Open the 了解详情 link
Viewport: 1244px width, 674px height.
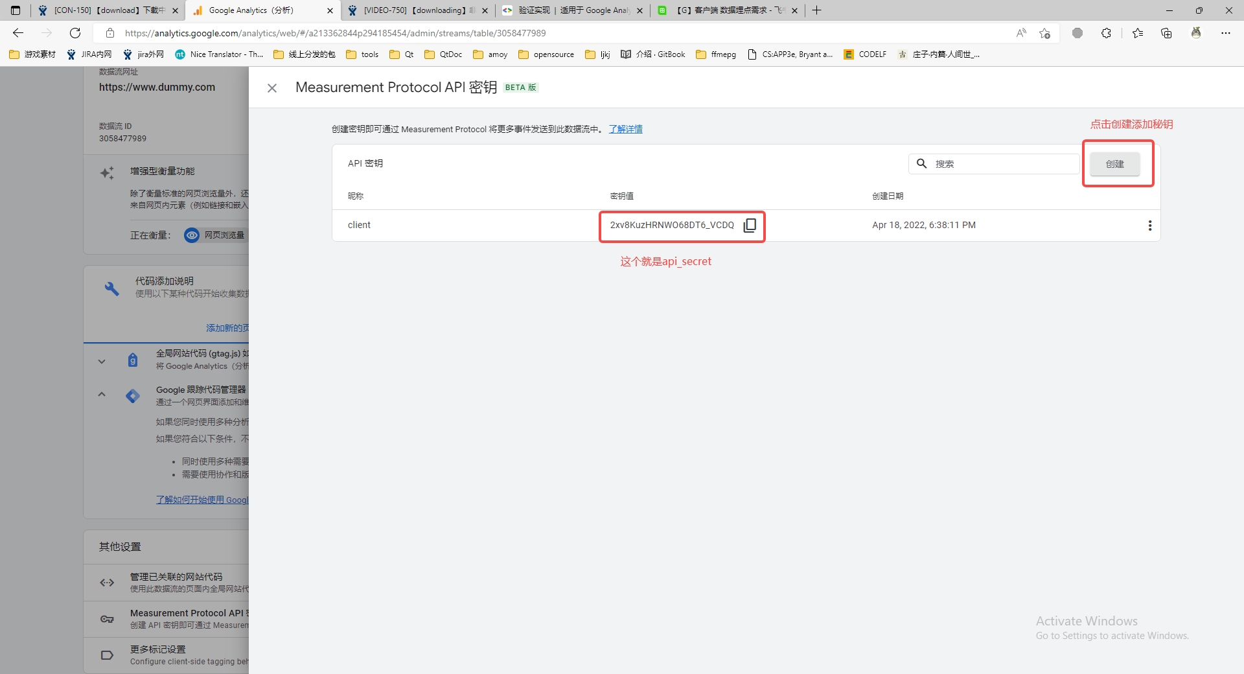coord(625,129)
